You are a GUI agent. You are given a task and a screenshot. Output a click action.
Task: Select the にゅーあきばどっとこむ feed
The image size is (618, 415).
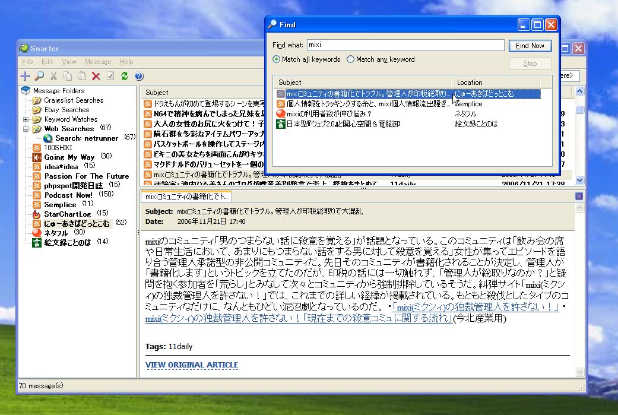tap(77, 223)
